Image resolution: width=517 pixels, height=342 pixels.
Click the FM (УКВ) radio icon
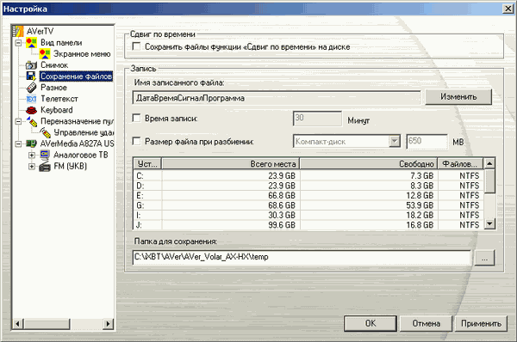click(x=45, y=166)
